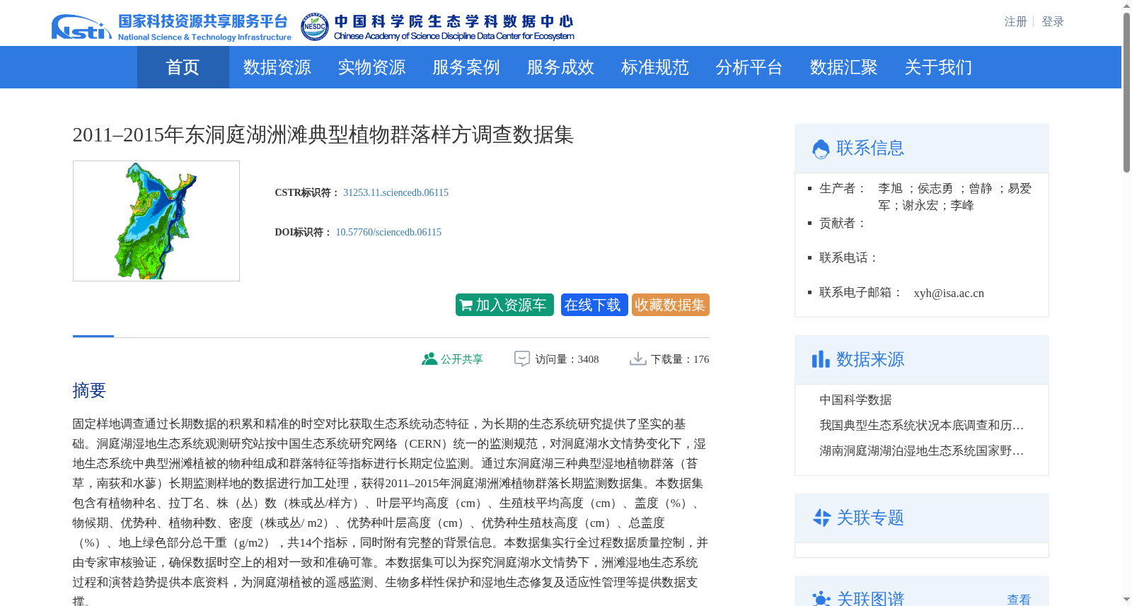Open the 数据资源 menu
1132x606 pixels.
click(x=277, y=67)
